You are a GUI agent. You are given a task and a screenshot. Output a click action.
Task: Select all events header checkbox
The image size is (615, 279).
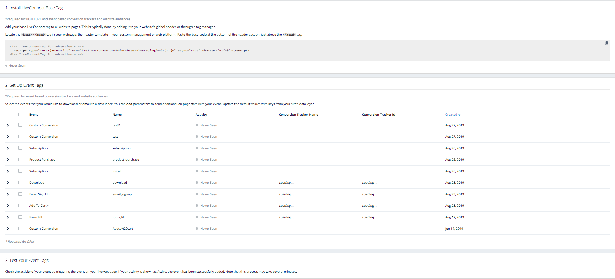20,115
